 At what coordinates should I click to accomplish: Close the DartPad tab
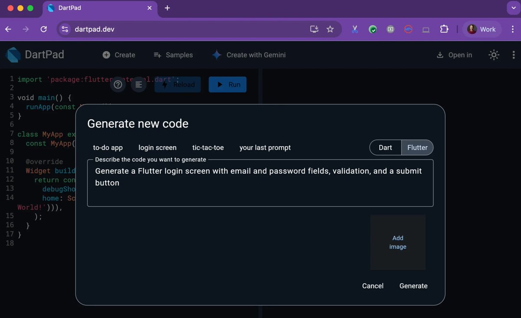(x=150, y=8)
